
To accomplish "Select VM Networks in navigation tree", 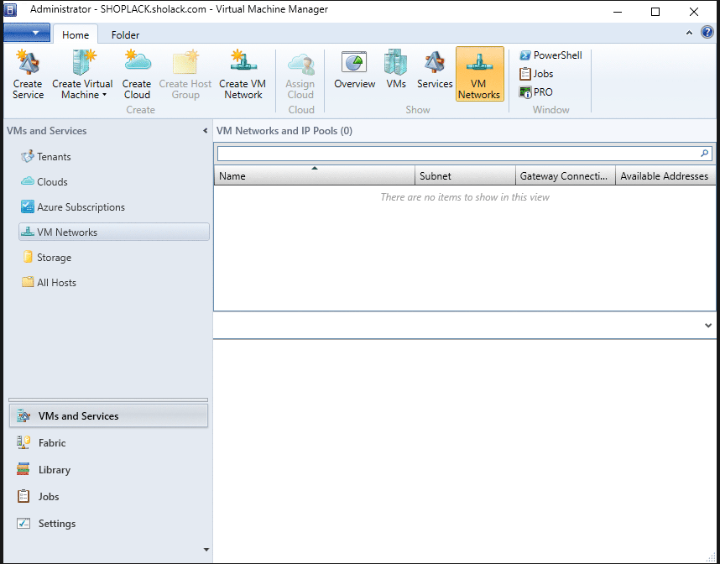I will [114, 232].
